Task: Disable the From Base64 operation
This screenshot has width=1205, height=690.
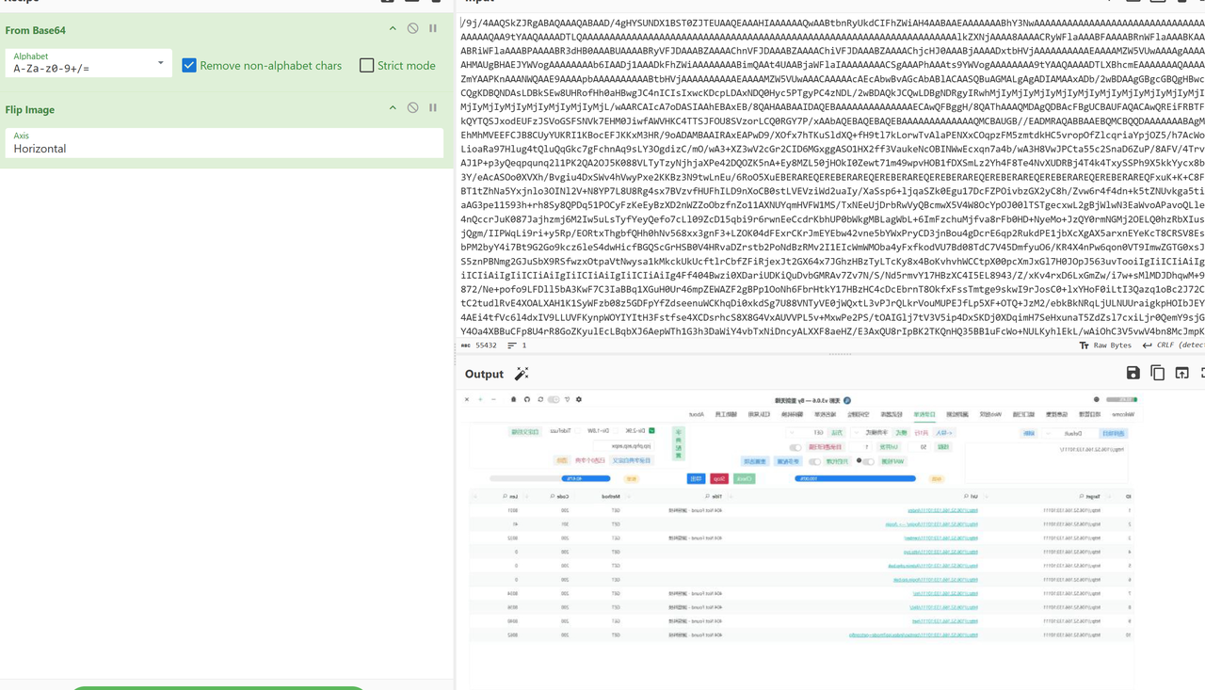Action: pyautogui.click(x=412, y=29)
